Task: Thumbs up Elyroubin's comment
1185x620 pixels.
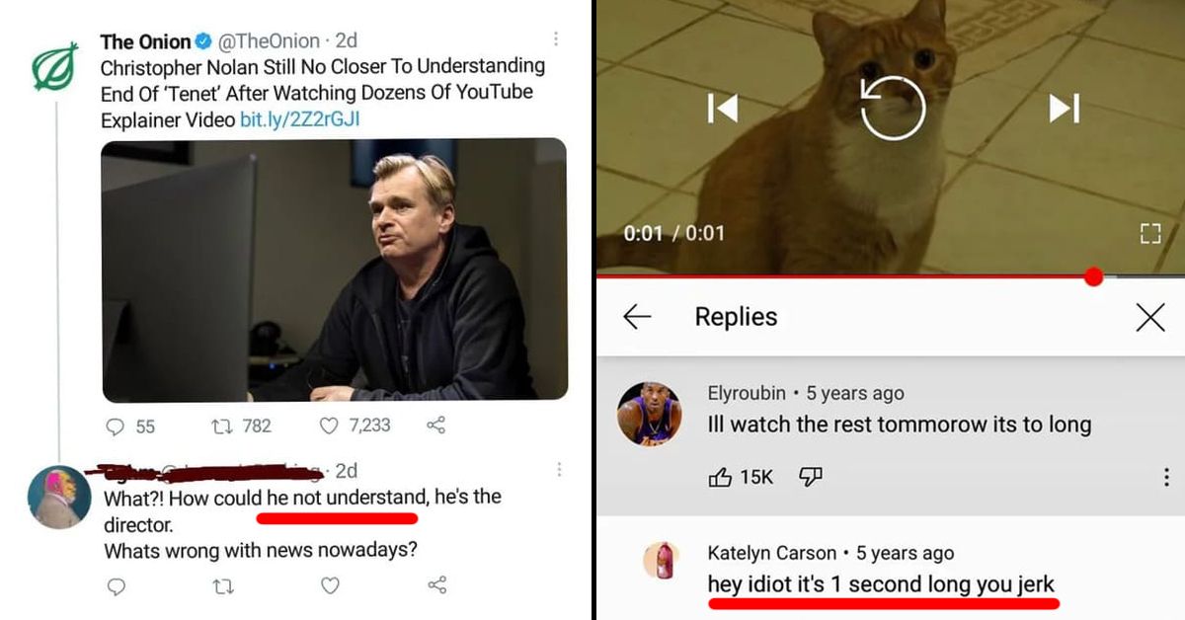Action: 720,477
